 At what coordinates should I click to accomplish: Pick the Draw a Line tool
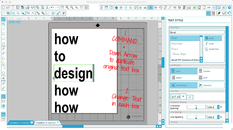(x=3, y=29)
